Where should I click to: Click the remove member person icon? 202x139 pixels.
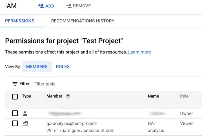pos(68,6)
